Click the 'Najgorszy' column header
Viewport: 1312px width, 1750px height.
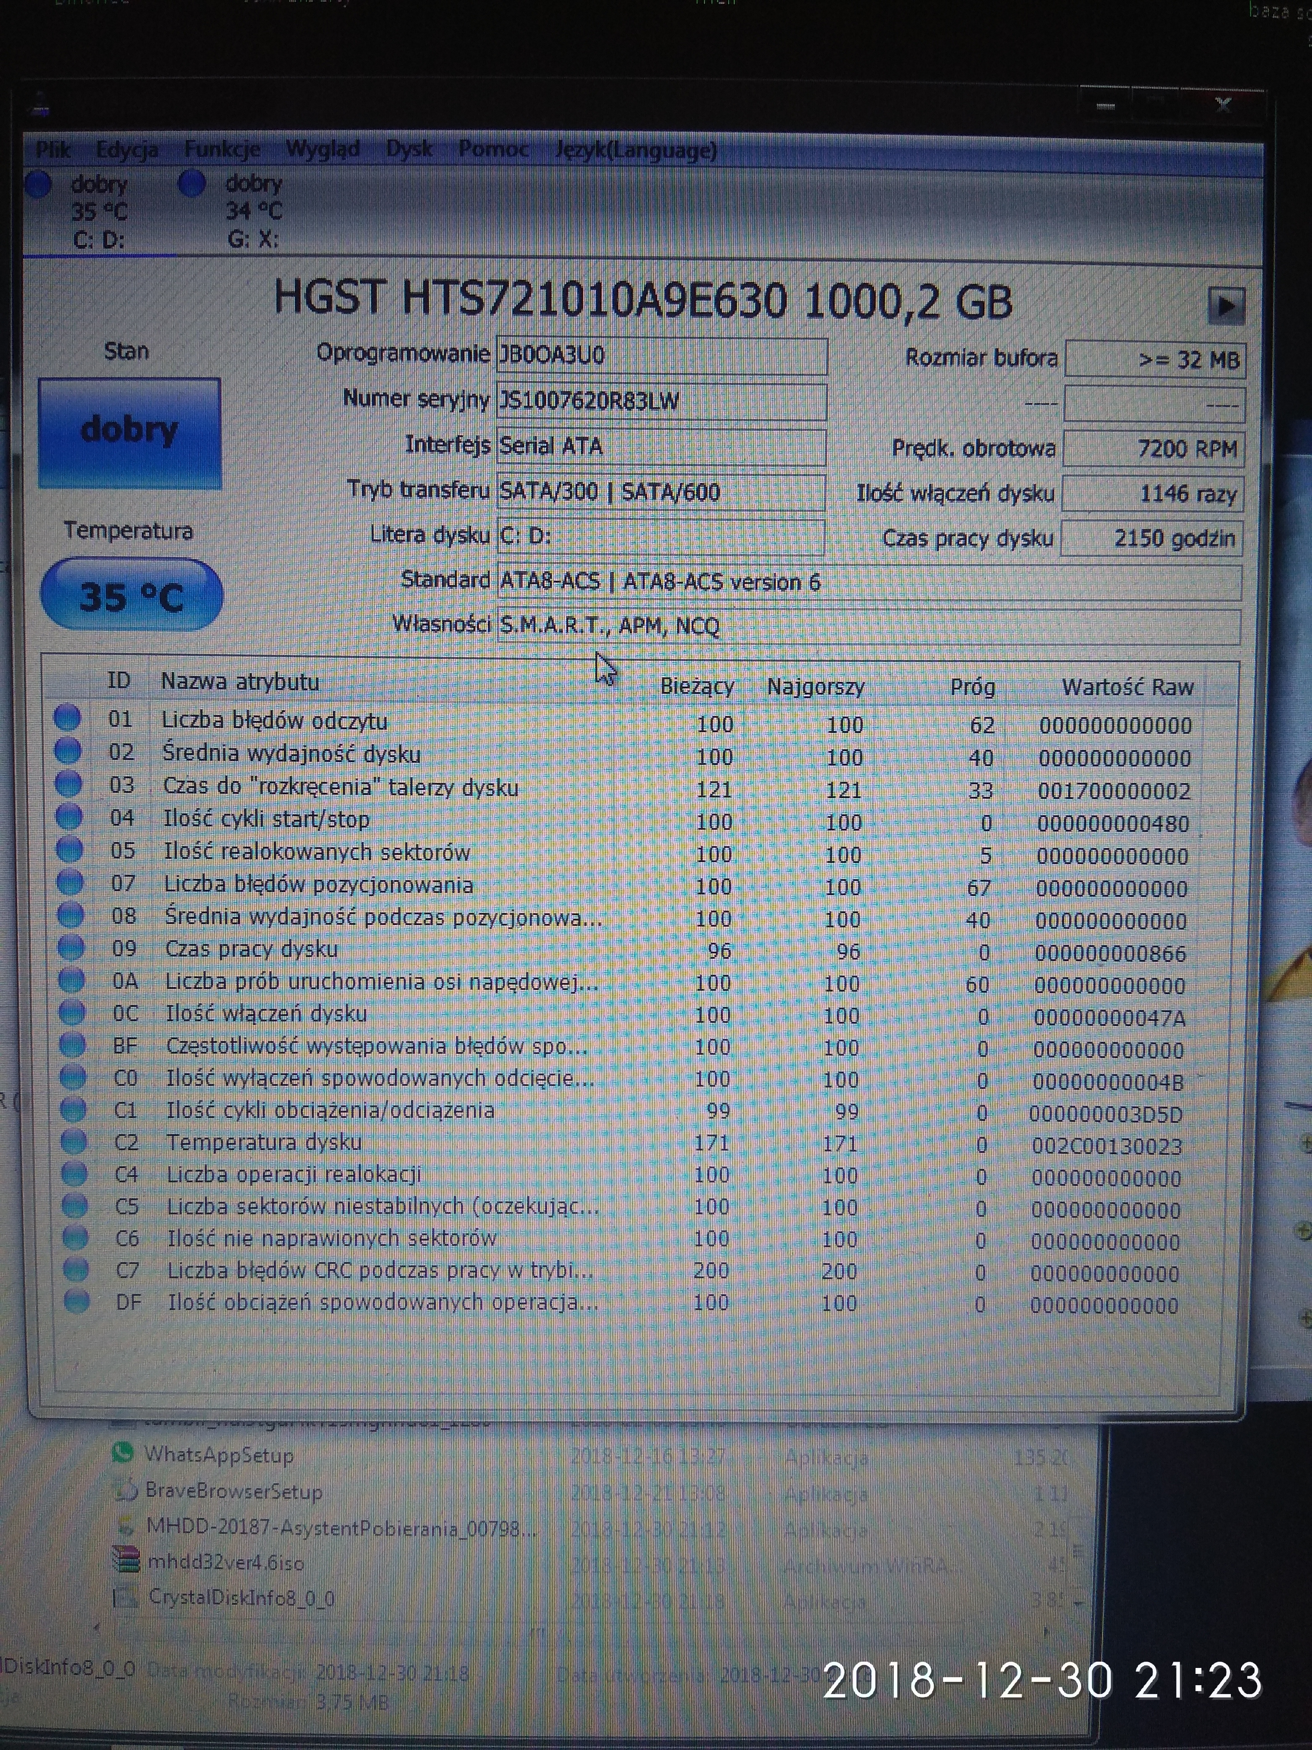click(815, 687)
